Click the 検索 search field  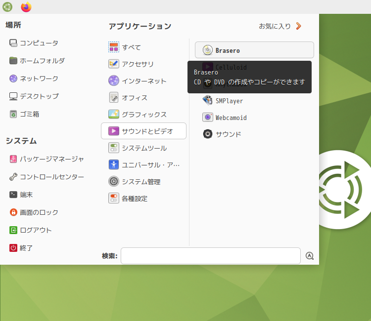(x=211, y=256)
